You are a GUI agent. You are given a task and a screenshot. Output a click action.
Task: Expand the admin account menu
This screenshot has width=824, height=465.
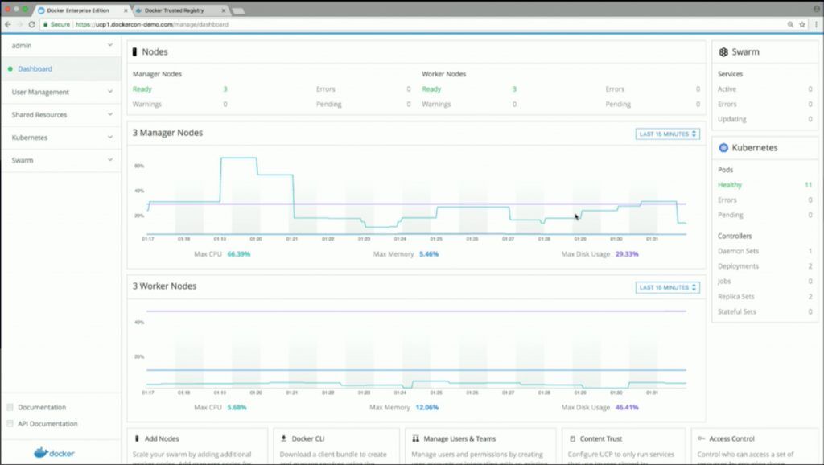pos(61,46)
